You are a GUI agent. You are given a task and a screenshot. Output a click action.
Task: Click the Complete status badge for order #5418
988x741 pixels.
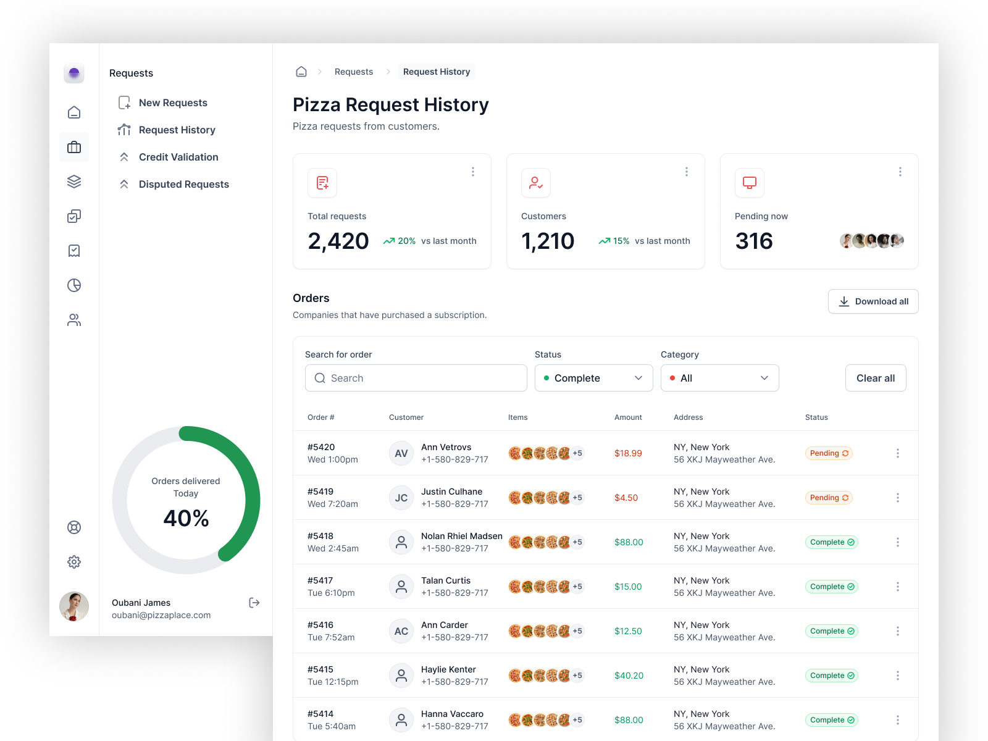[831, 542]
